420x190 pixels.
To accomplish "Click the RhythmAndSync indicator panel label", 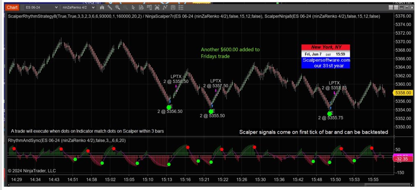I will (67, 141).
